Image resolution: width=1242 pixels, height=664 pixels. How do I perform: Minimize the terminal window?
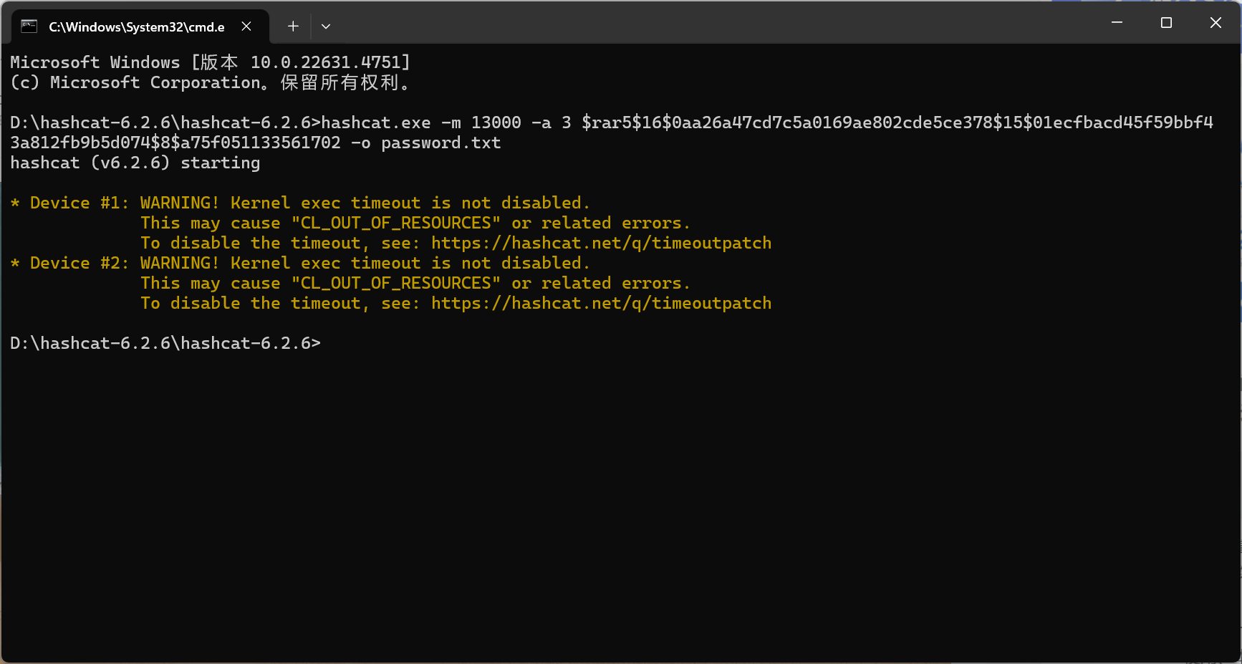(x=1117, y=23)
